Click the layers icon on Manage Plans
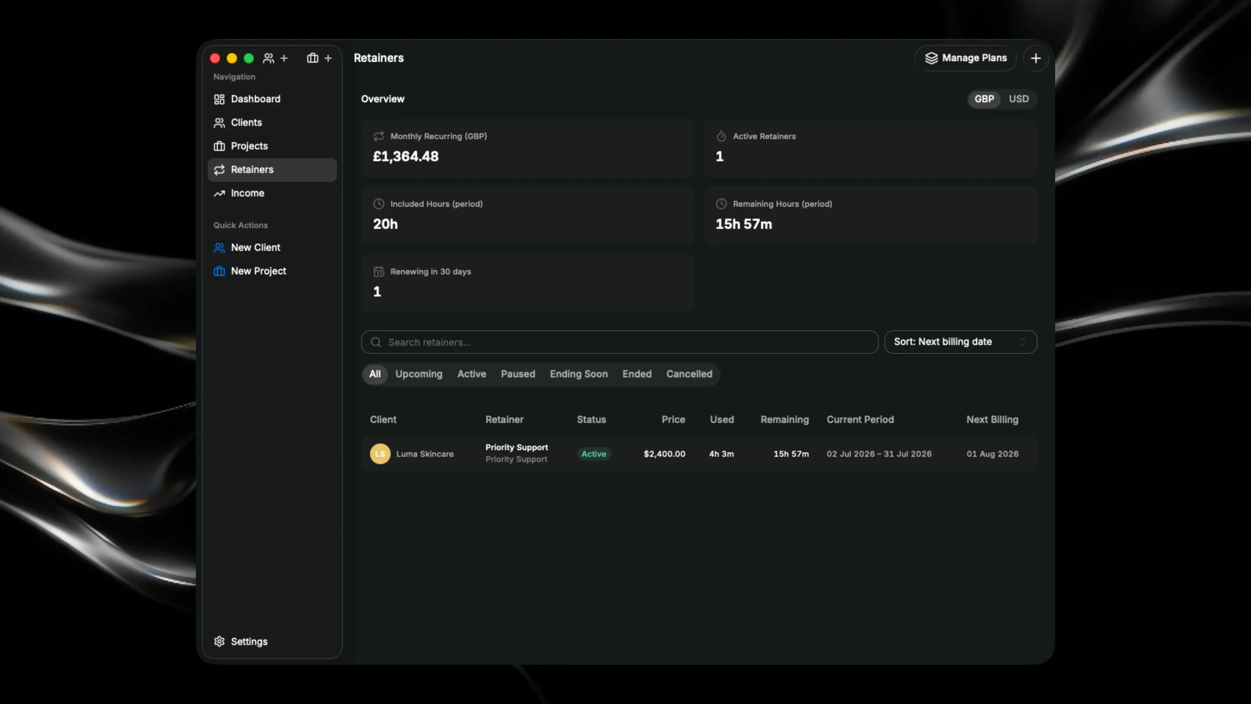Screen dimensions: 1251x704 pyautogui.click(x=932, y=58)
